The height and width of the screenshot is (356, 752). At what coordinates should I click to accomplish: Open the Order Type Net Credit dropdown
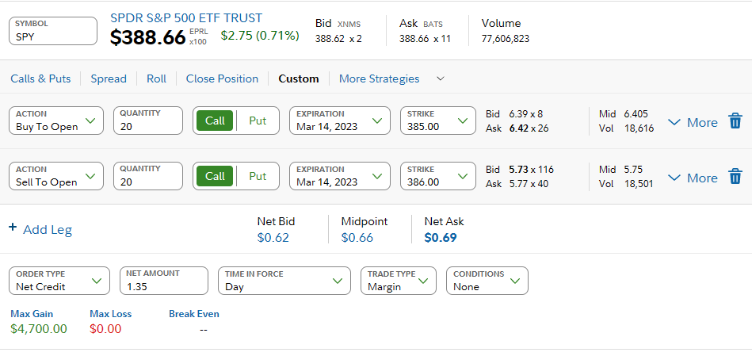(x=59, y=281)
